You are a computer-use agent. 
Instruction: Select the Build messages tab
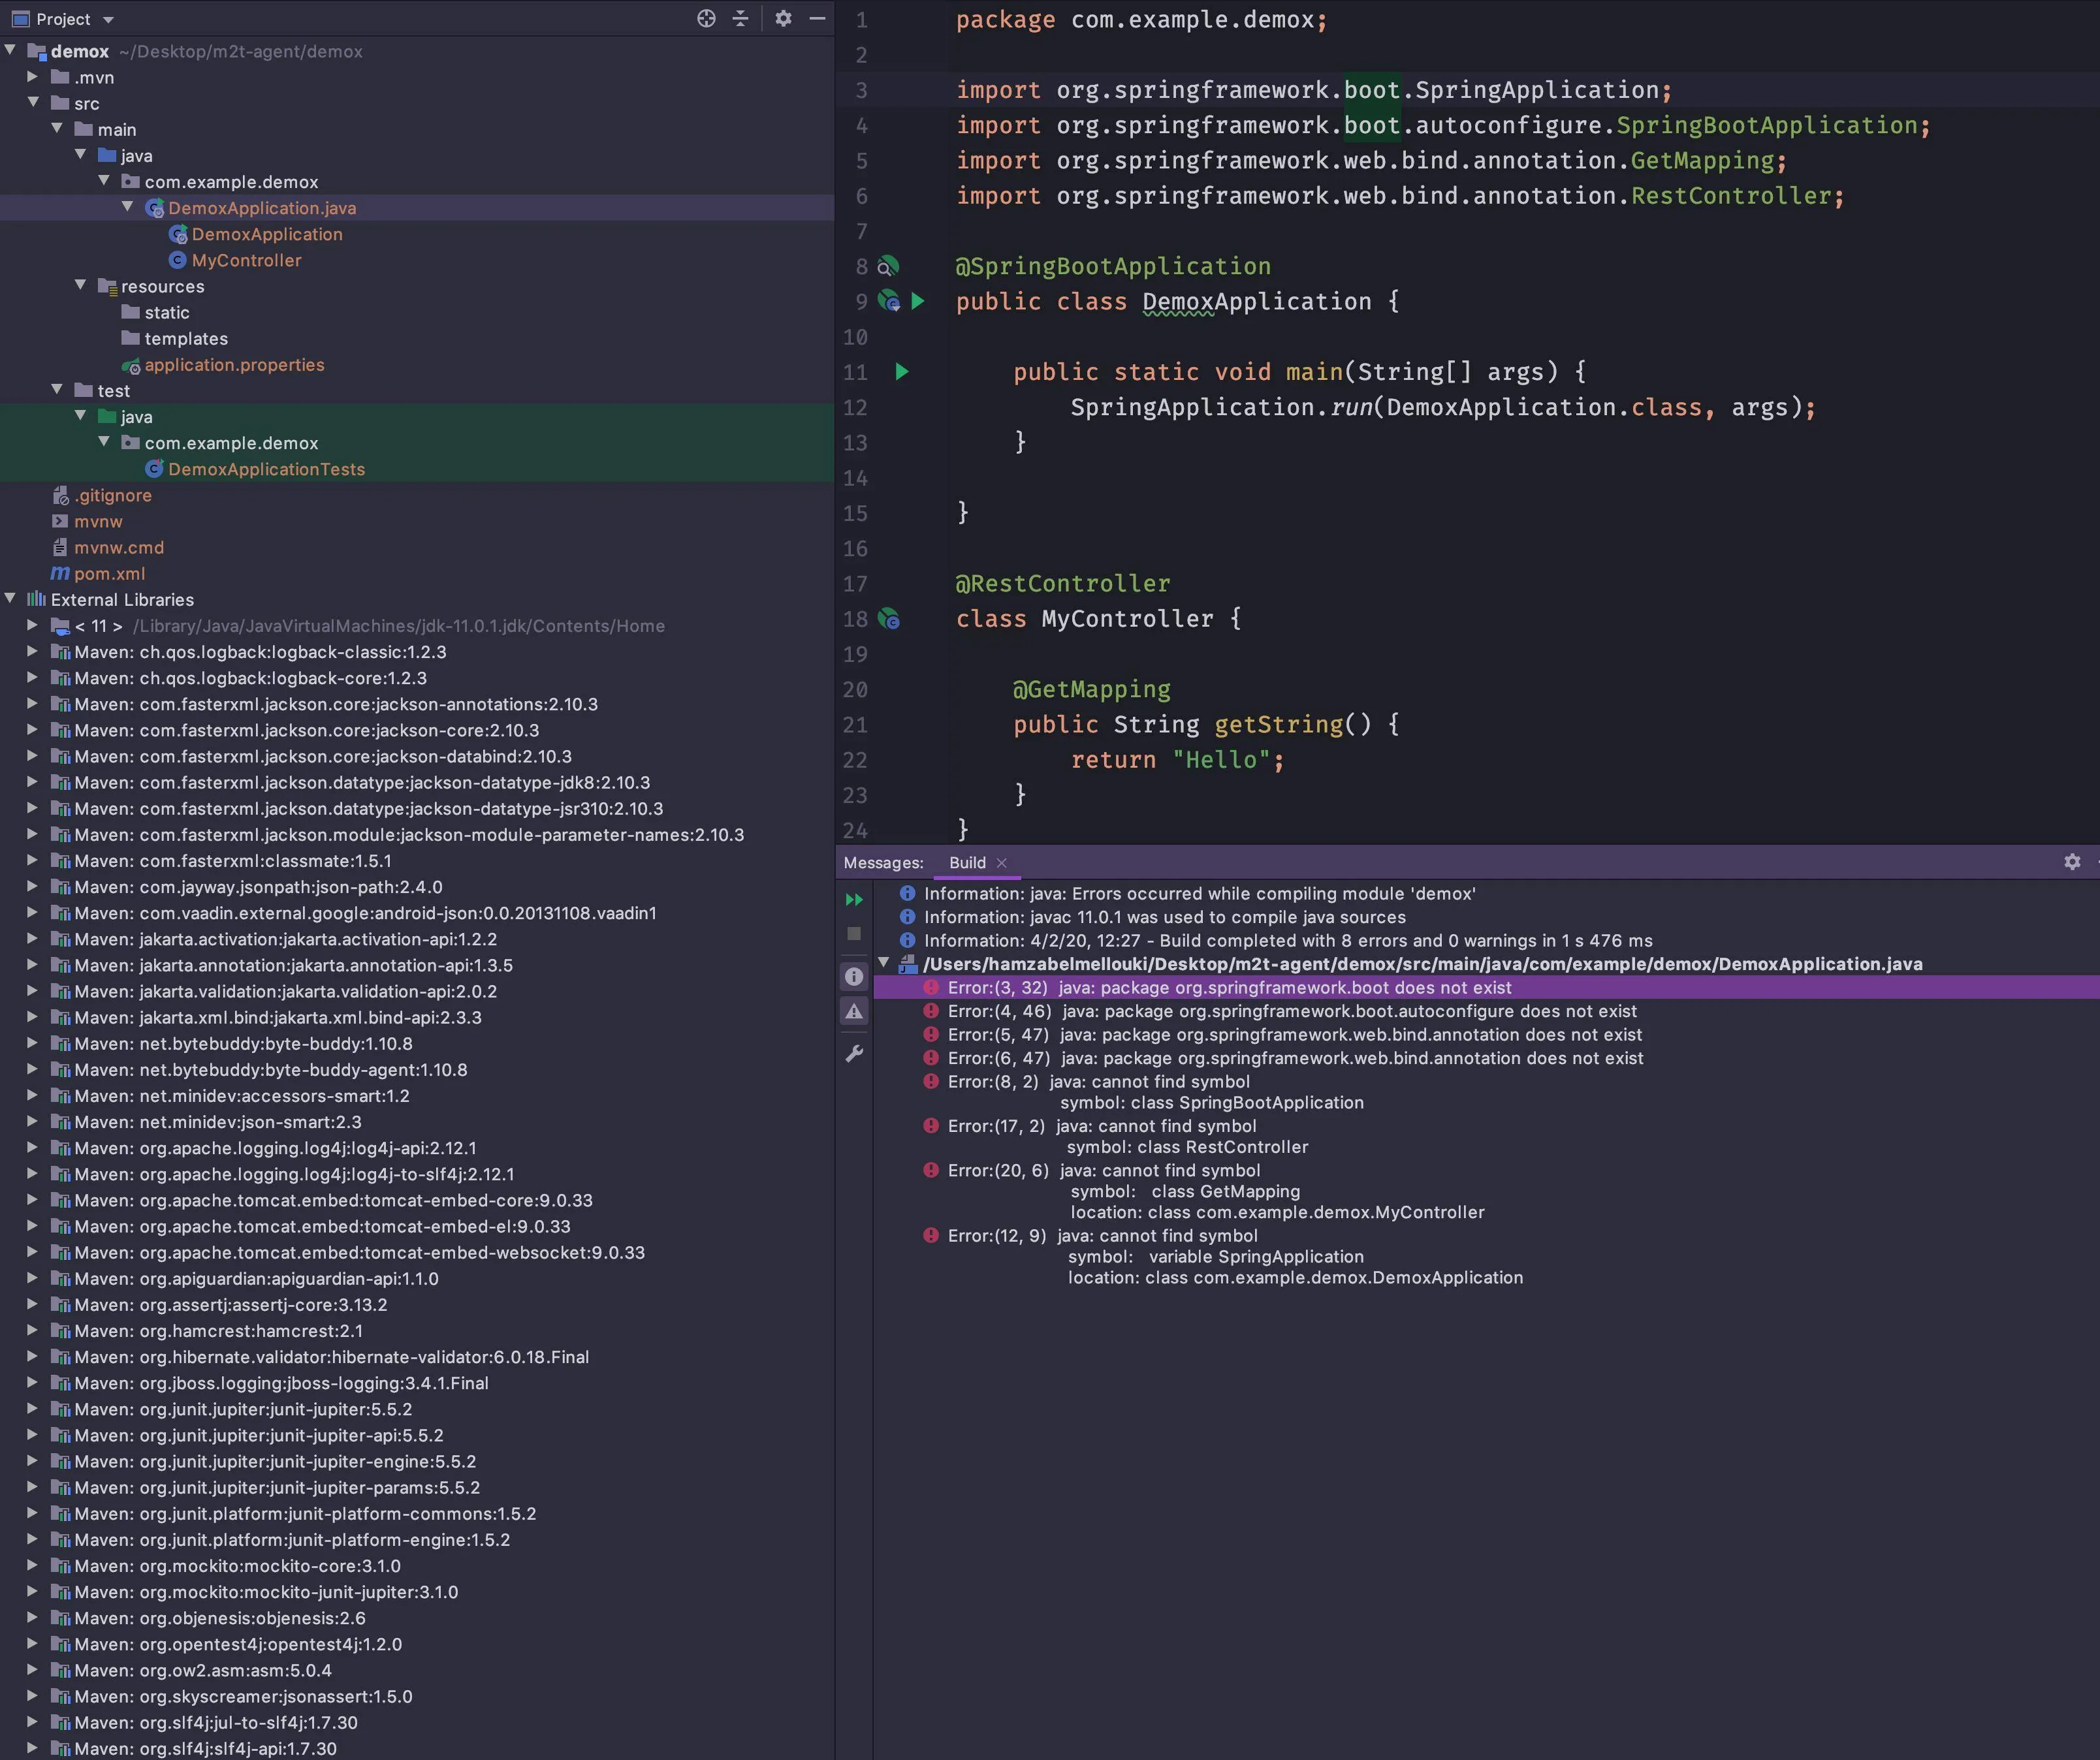(967, 862)
